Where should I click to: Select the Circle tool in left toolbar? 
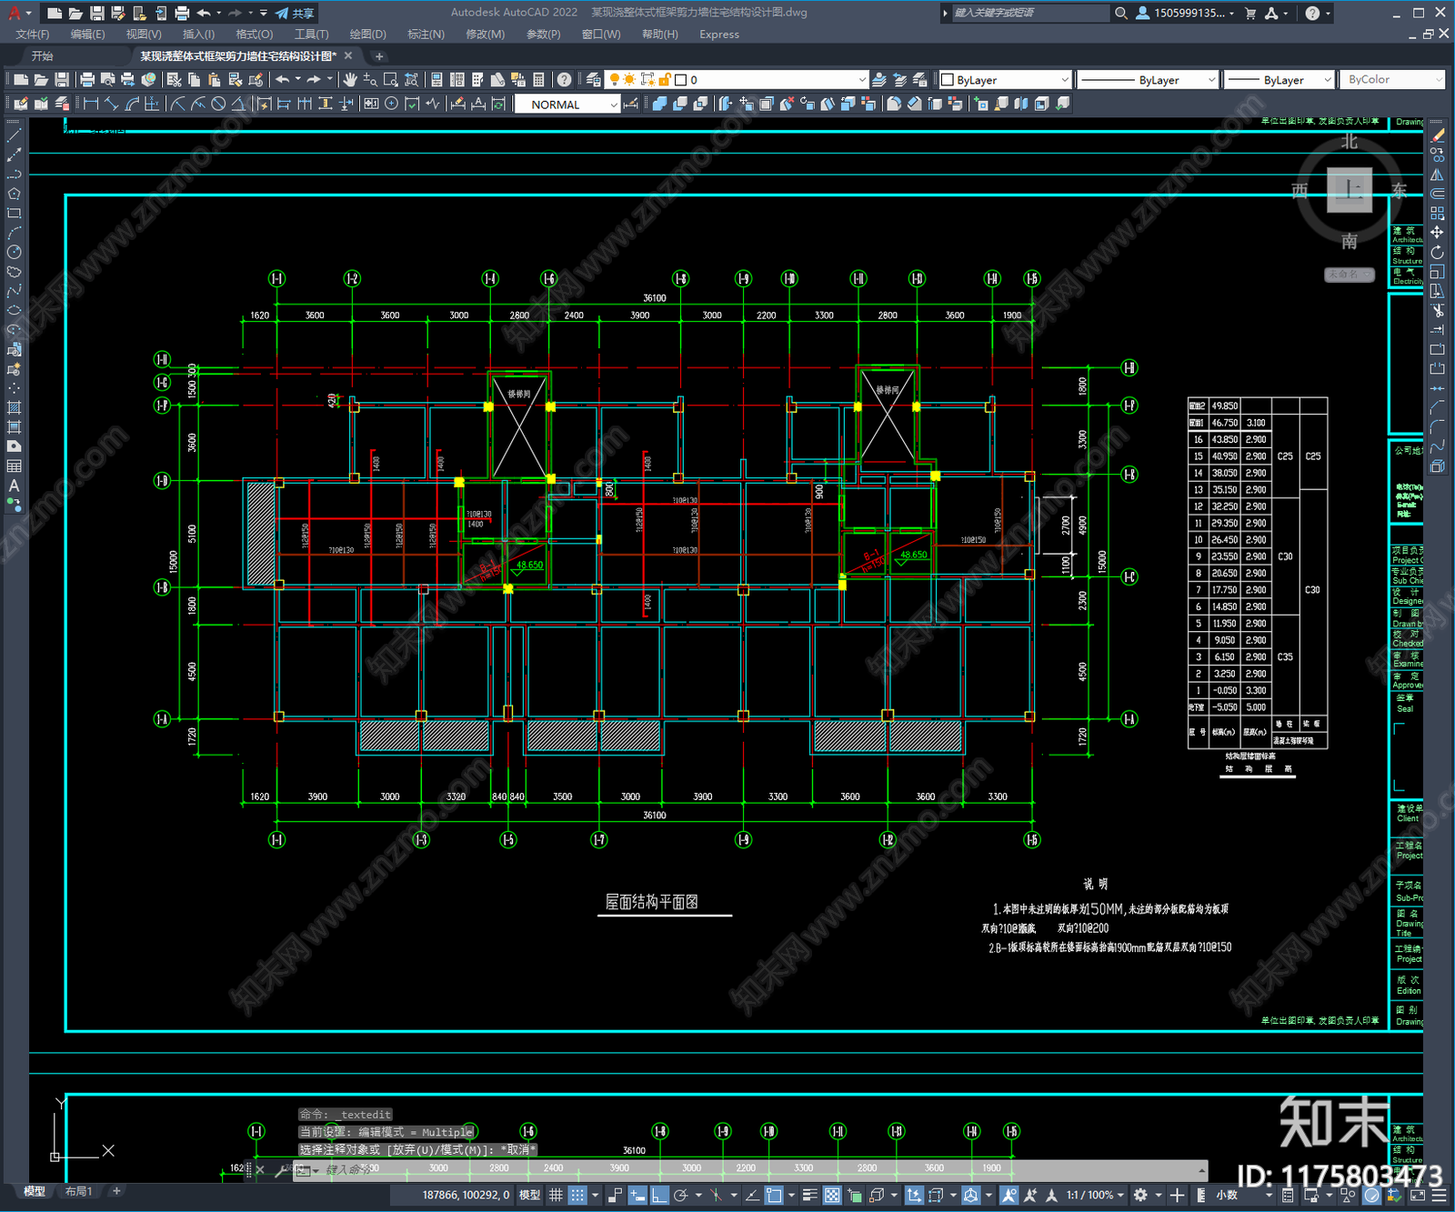[14, 252]
